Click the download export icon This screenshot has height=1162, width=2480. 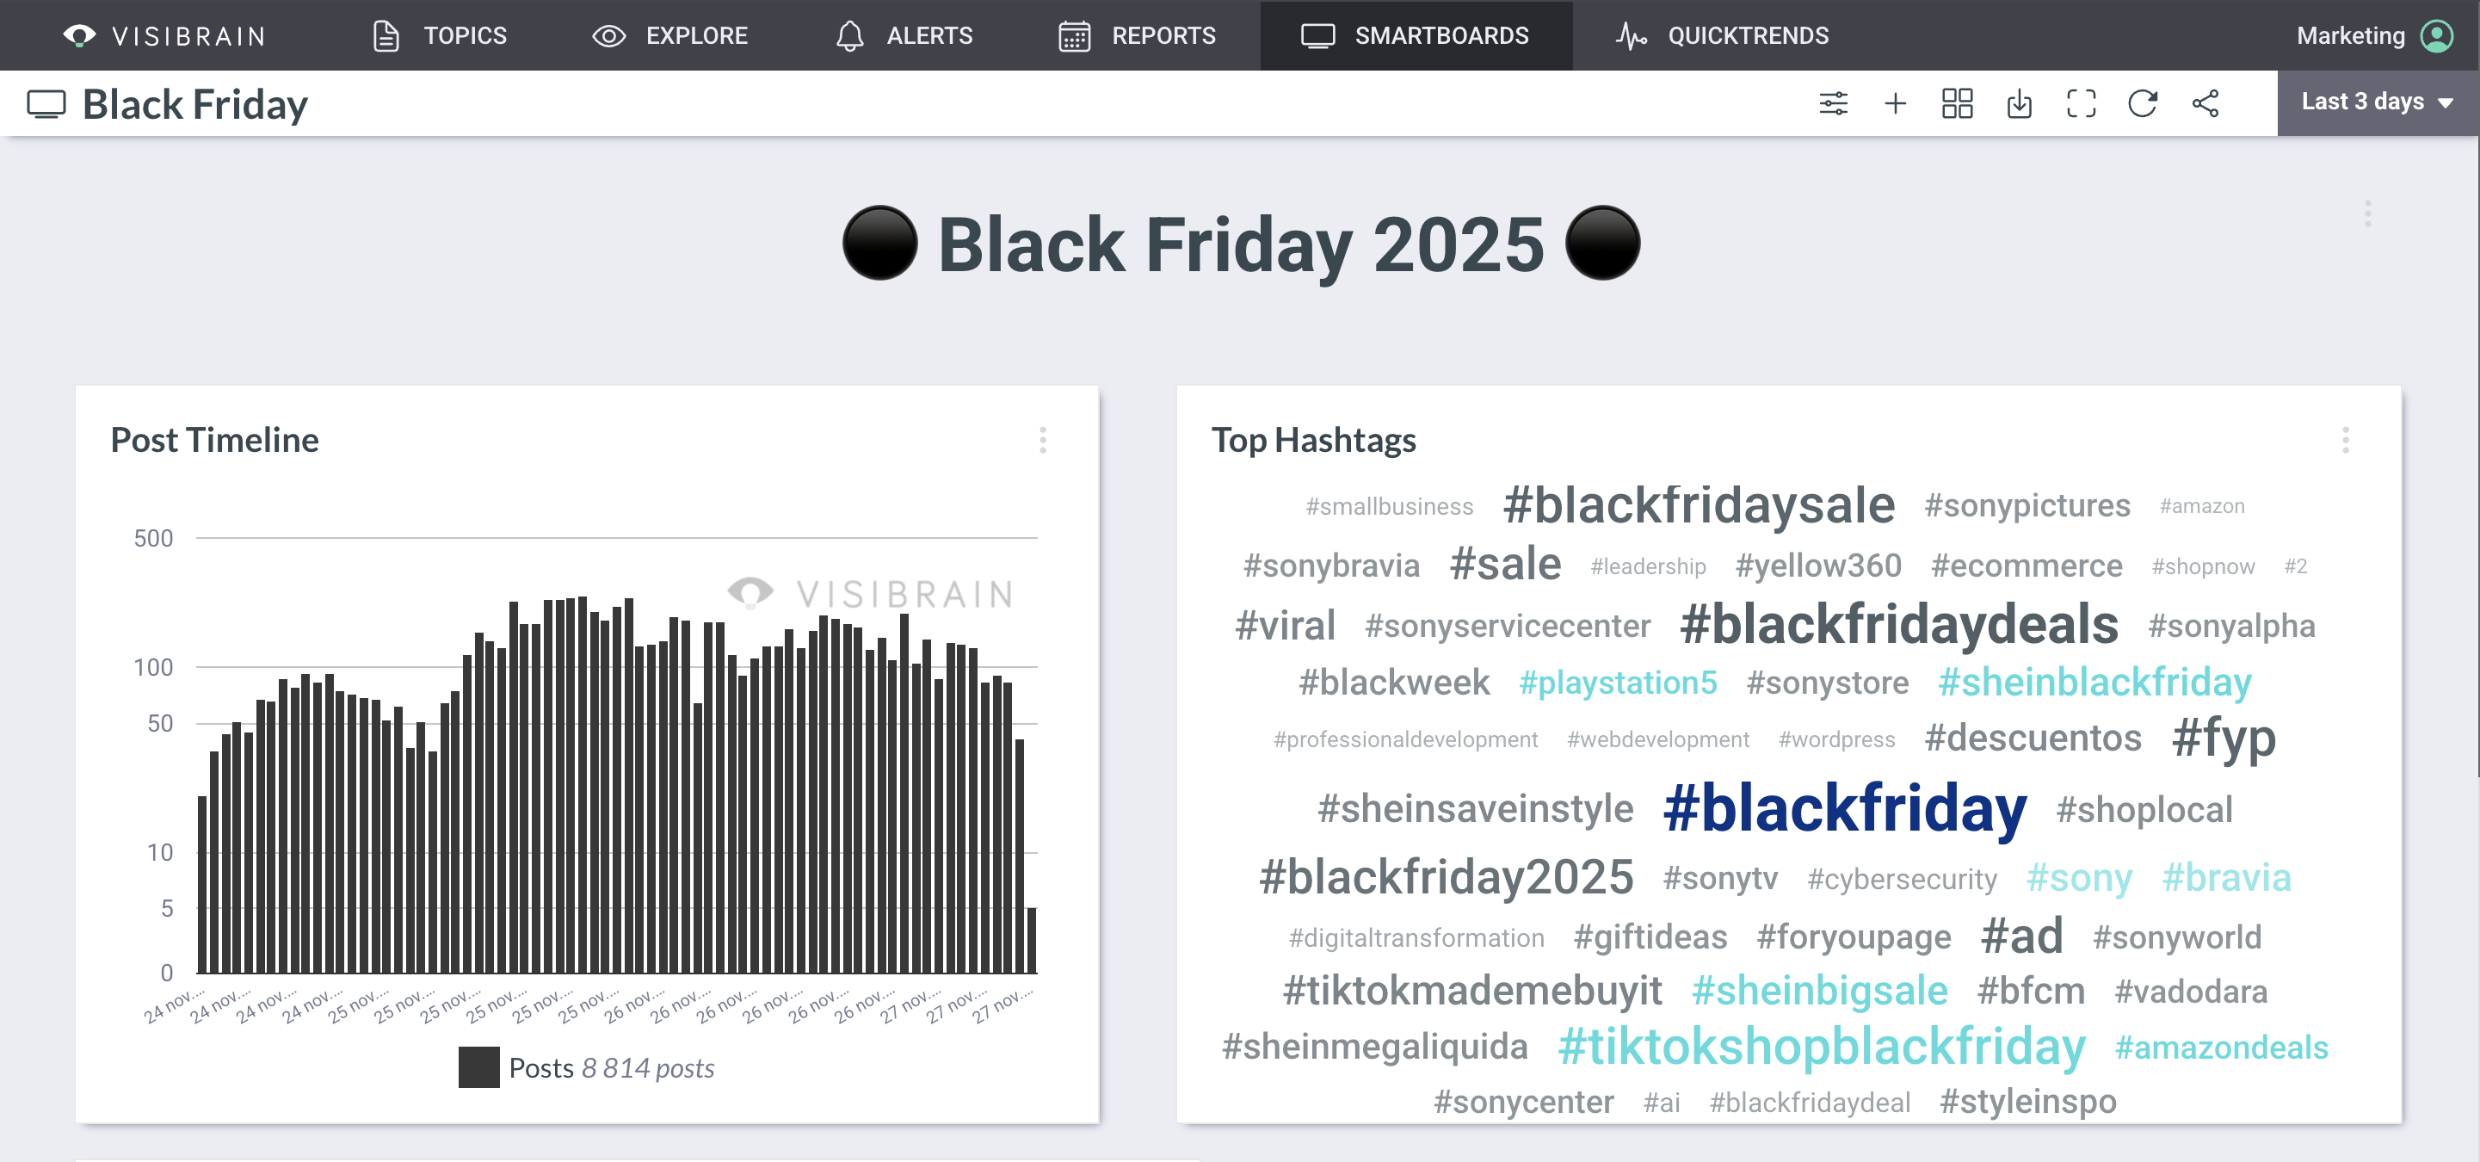(x=2019, y=103)
